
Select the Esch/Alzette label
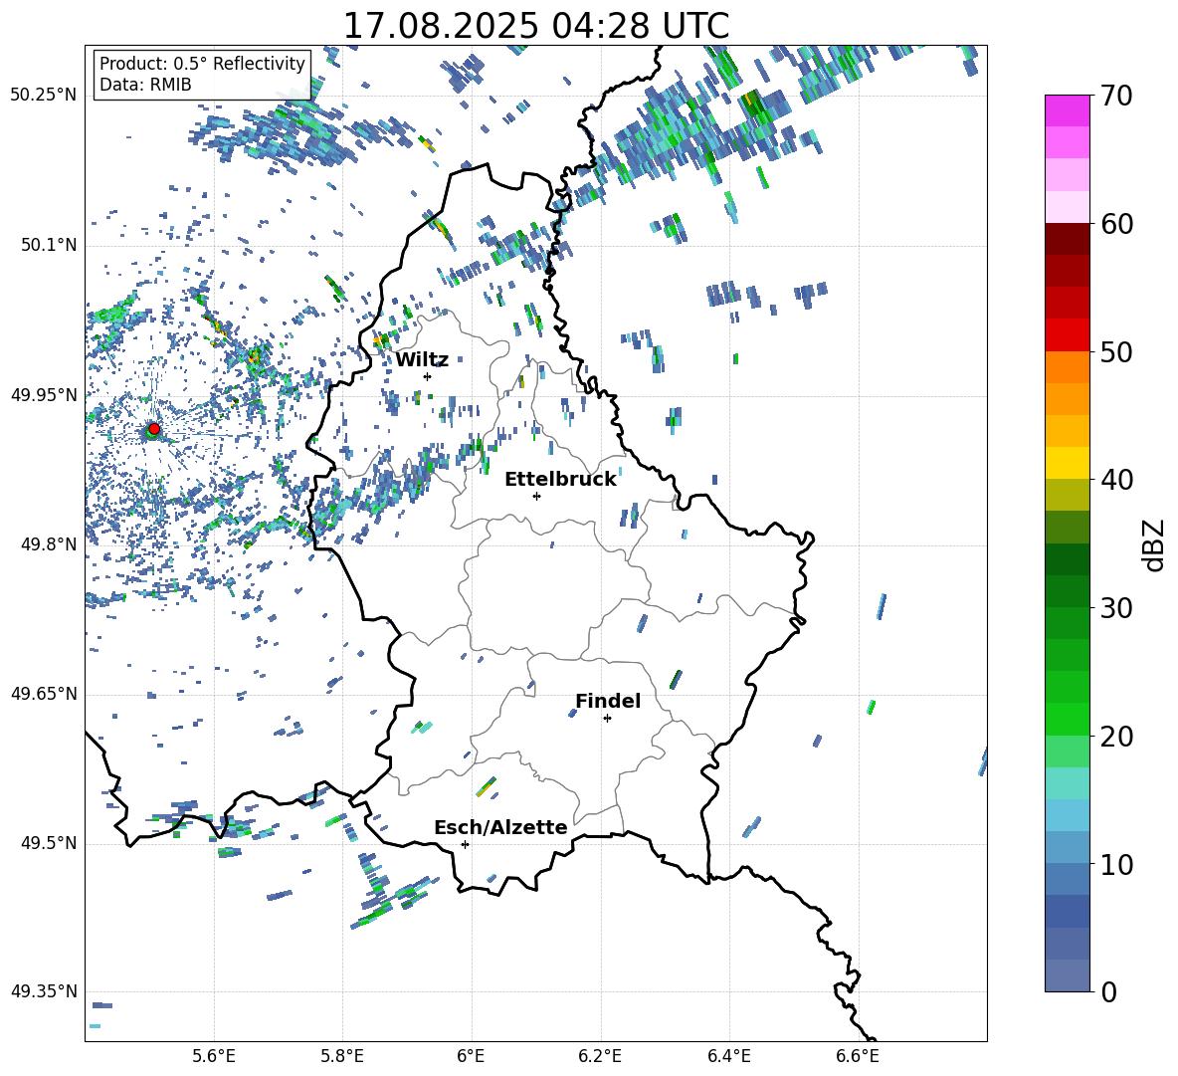pos(500,827)
